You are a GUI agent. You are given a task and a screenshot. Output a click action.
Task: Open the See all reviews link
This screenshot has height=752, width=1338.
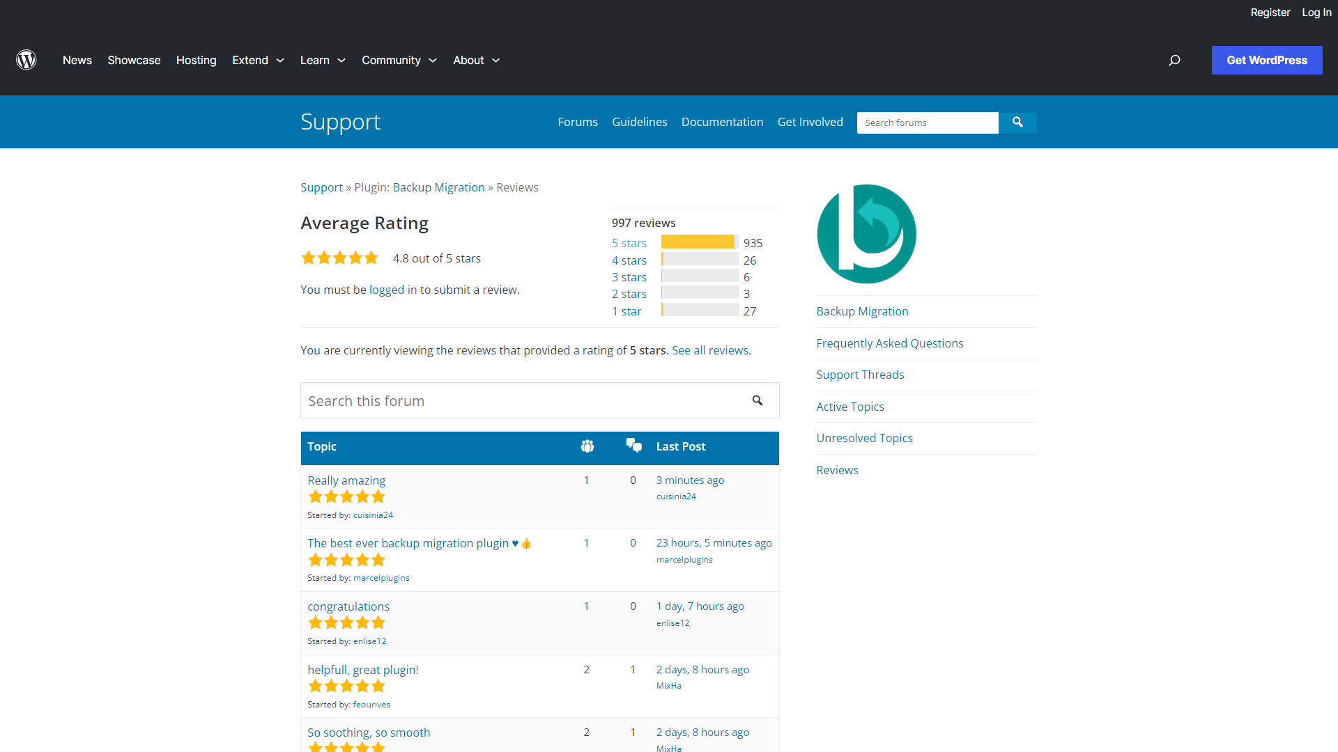coord(709,350)
